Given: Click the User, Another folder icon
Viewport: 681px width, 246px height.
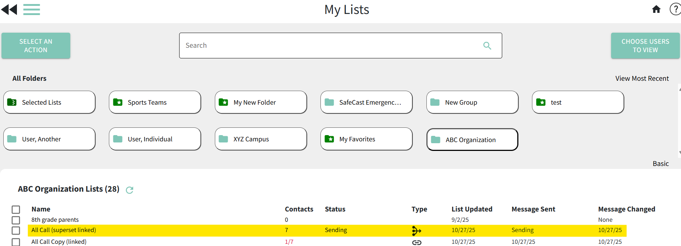Looking at the screenshot, I should point(12,139).
